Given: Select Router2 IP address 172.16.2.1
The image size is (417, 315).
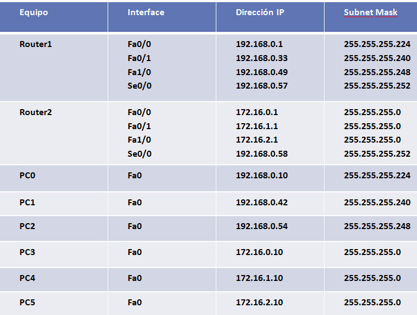Looking at the screenshot, I should pos(257,139).
